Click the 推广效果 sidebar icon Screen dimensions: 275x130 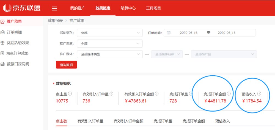(x=2, y=21)
